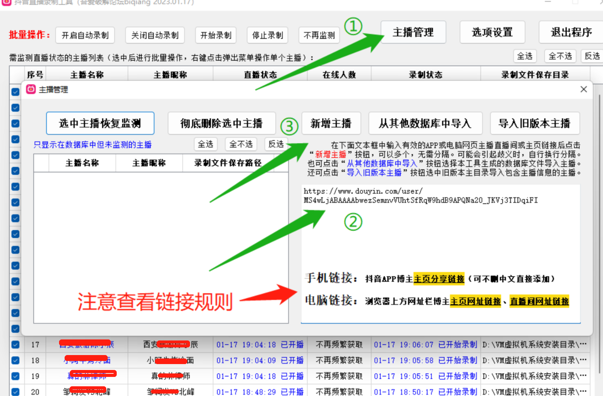
Task: Click 序号 column header
Action: 35,75
